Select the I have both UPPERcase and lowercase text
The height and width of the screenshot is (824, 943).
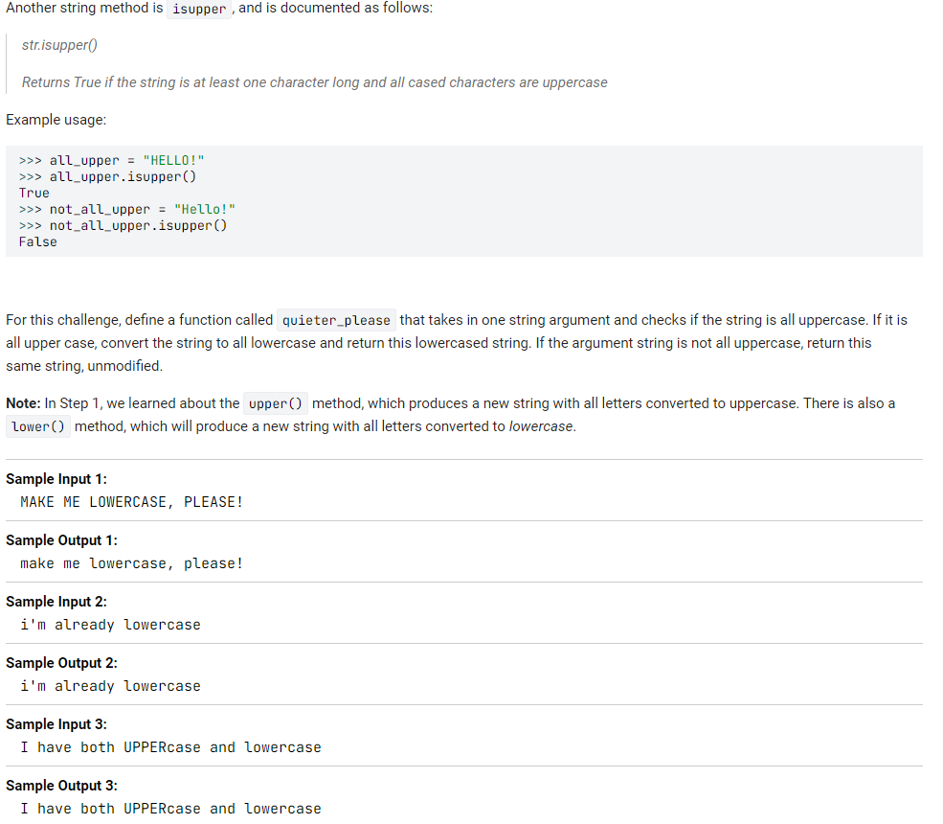tap(171, 746)
